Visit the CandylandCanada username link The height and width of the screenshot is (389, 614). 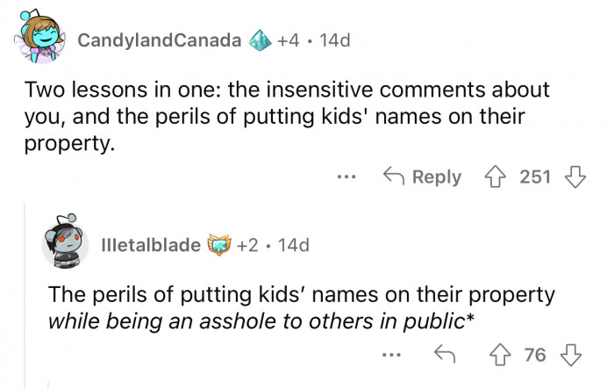click(159, 40)
